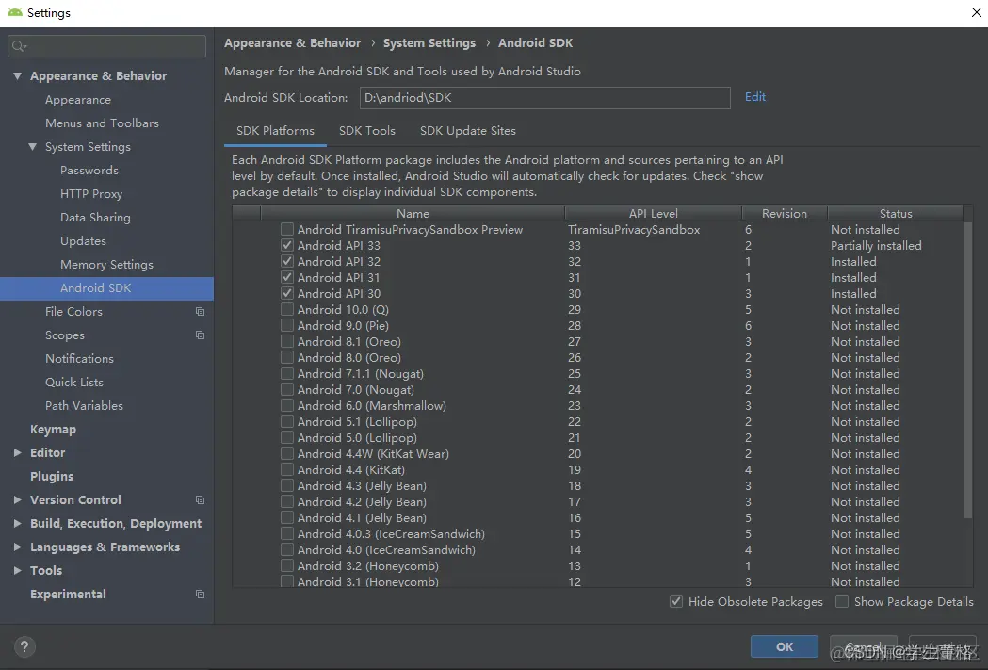Click the Experimental project-level icon

200,594
